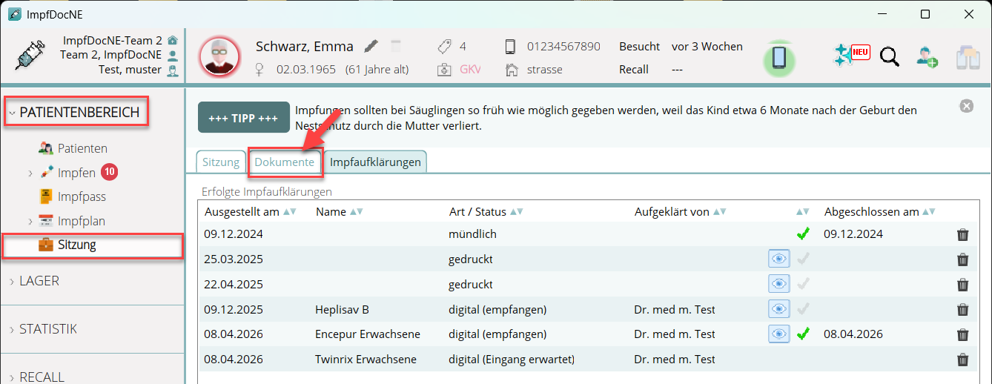The height and width of the screenshot is (384, 992).
Task: View the 25.03.2025 printed document eye icon
Action: pyautogui.click(x=778, y=259)
